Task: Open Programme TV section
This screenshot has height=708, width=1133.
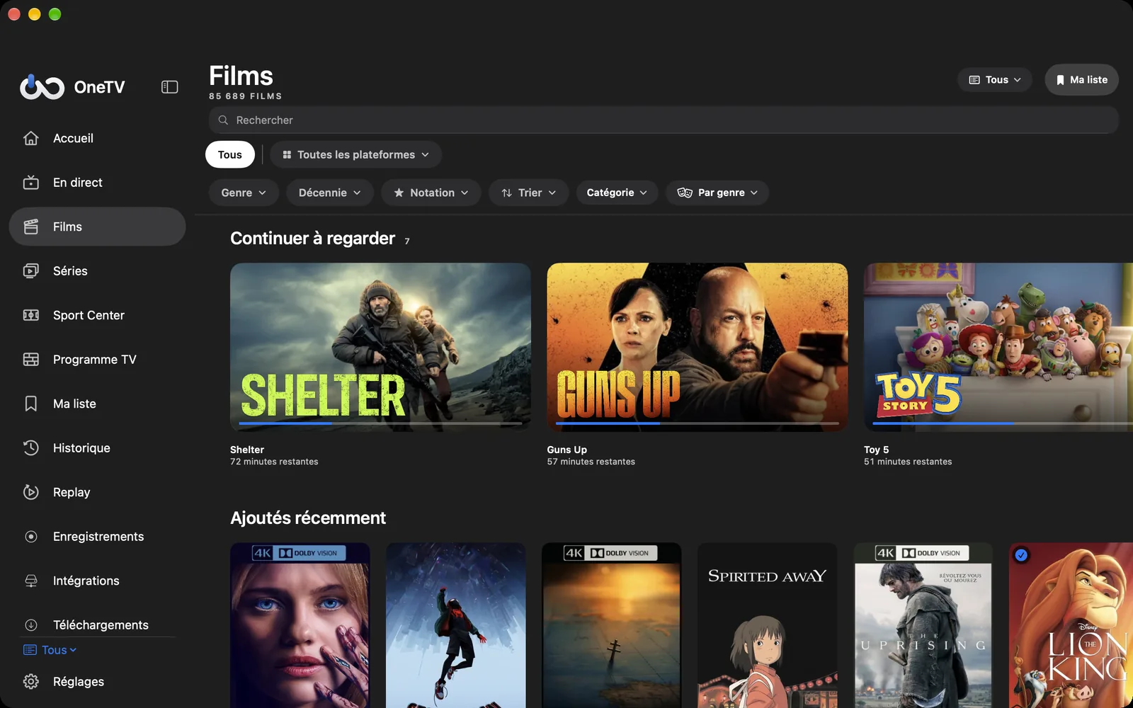Action: point(95,360)
